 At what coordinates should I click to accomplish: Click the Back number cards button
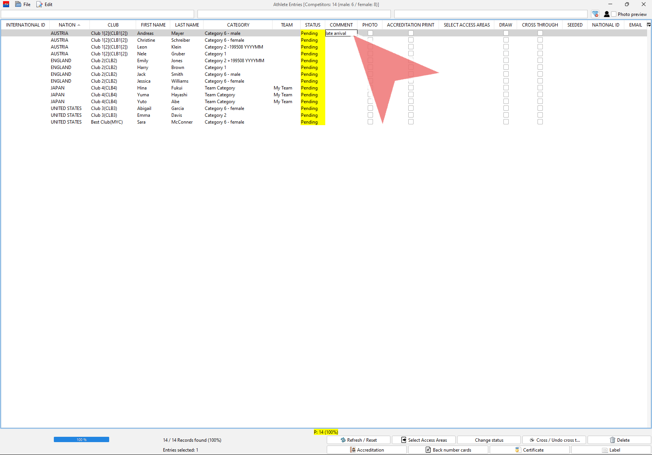[x=448, y=450]
